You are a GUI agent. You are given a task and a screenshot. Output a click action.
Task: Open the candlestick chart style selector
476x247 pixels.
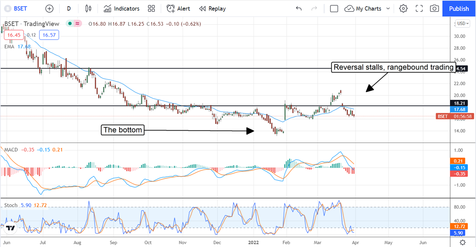88,8
